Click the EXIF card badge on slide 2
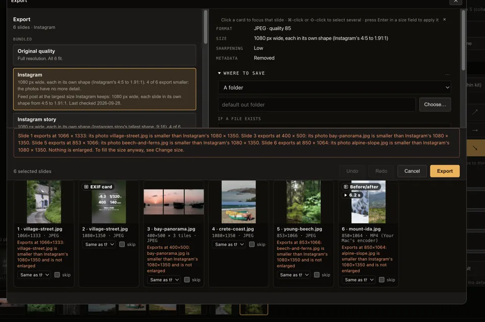485x322 pixels. 98,187
